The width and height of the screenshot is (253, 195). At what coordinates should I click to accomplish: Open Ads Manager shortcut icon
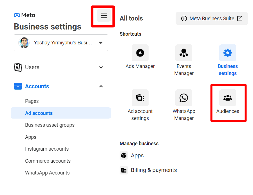(140, 53)
